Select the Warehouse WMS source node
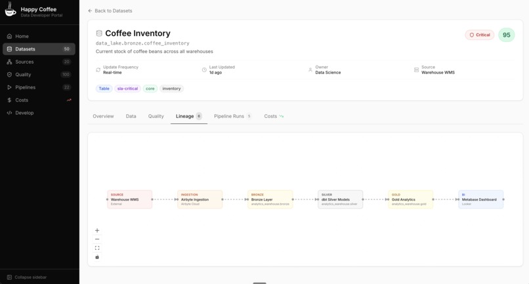Image resolution: width=529 pixels, height=284 pixels. coord(129,199)
